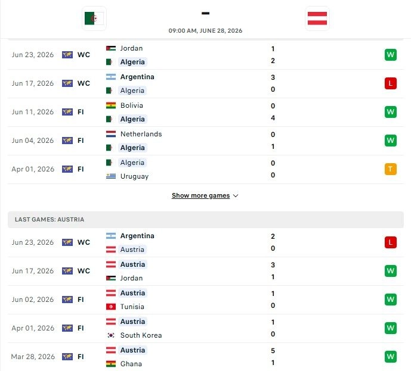The width and height of the screenshot is (411, 371).
Task: Select loss badge for Argentina vs Algeria
Action: [390, 83]
